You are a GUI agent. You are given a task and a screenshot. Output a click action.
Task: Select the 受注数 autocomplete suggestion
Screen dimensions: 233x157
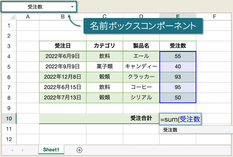(170, 130)
